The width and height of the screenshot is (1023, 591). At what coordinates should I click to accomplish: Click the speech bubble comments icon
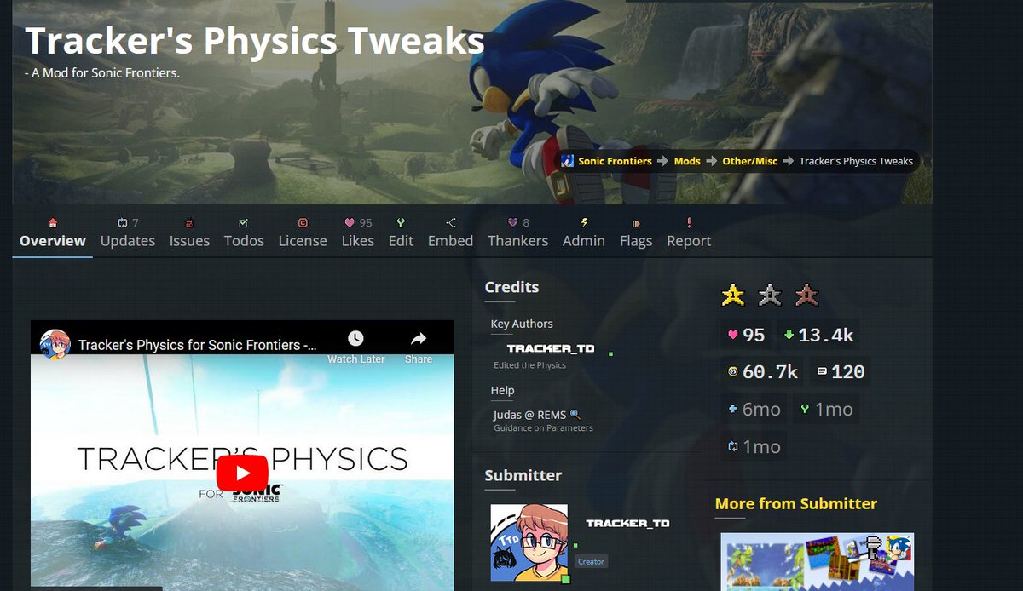tap(820, 371)
